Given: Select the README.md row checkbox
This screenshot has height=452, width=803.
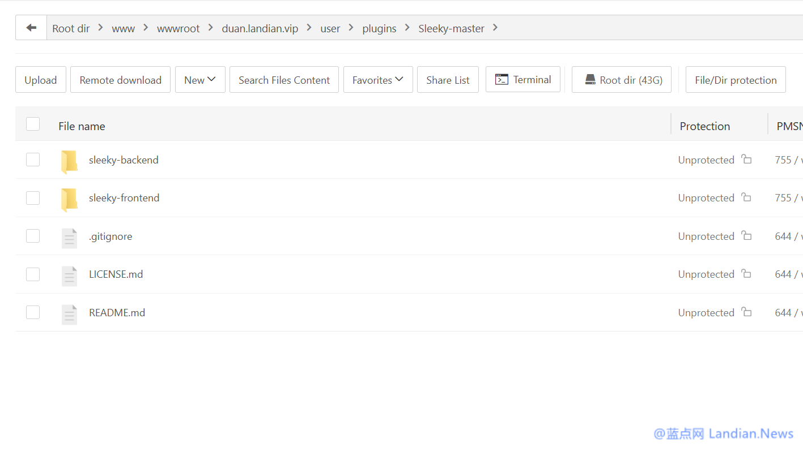Looking at the screenshot, I should 33,312.
